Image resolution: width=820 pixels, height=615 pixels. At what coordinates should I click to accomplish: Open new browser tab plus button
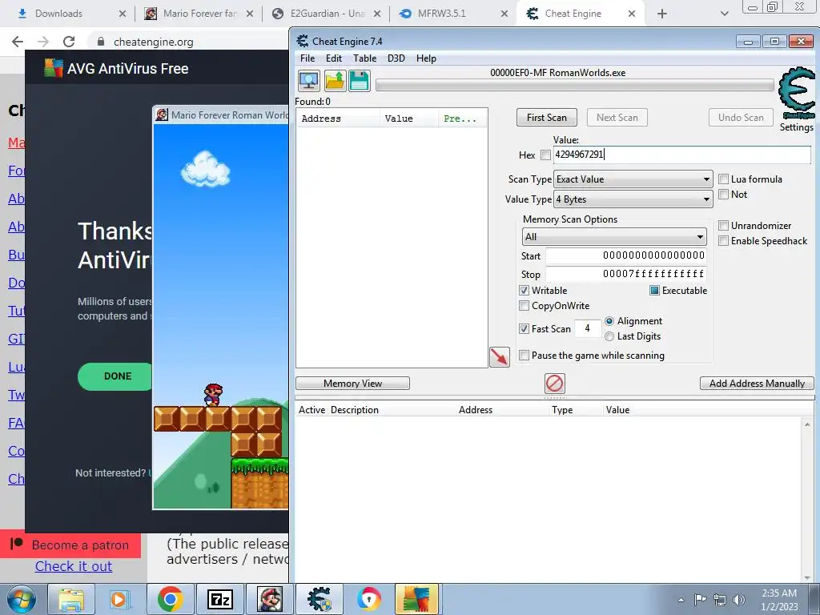662,14
